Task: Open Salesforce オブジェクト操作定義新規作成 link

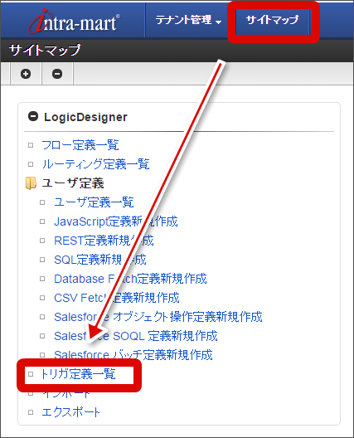Action: tap(158, 317)
